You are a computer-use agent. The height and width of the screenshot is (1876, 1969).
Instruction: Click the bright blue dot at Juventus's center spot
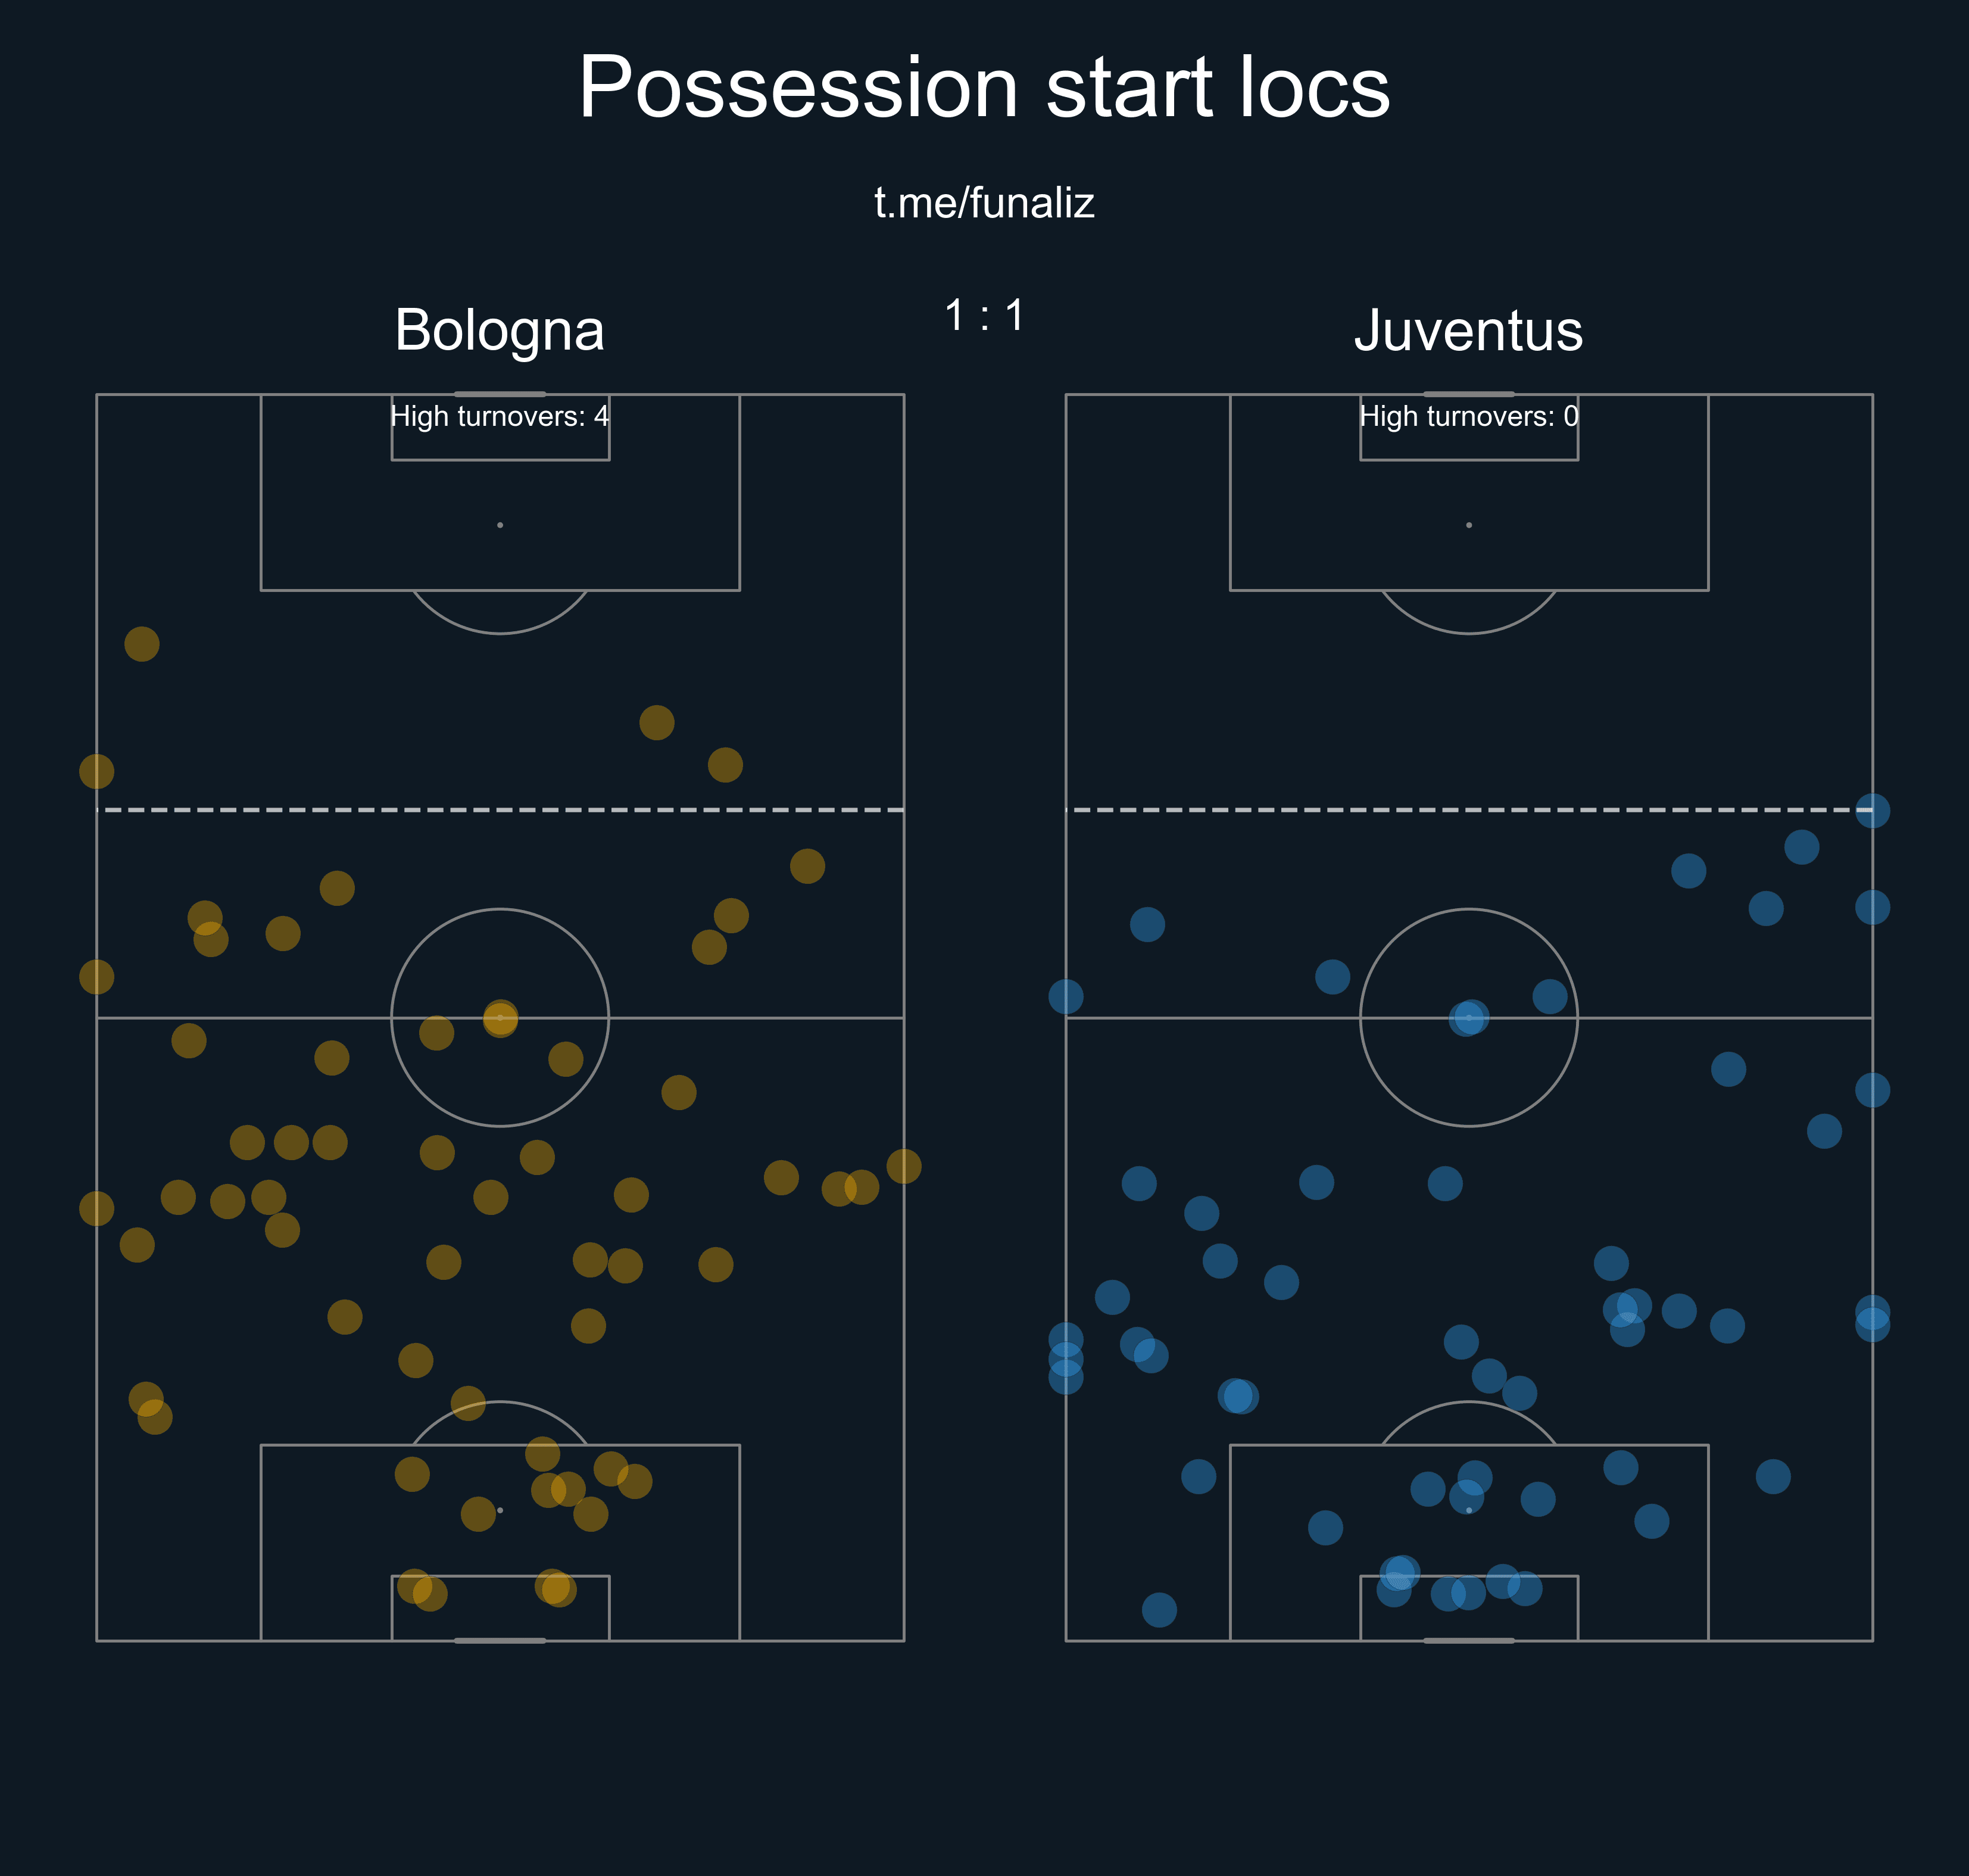pyautogui.click(x=1469, y=1018)
